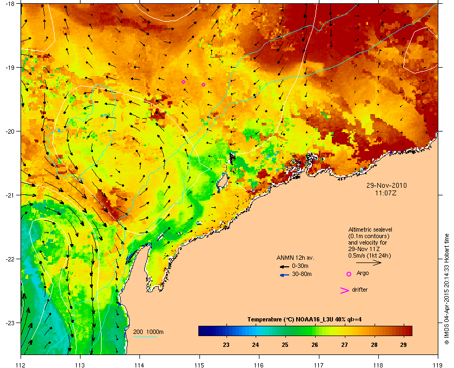Click the colorbar tick label 24
Image resolution: width=454 pixels, height=368 pixels.
(x=255, y=345)
